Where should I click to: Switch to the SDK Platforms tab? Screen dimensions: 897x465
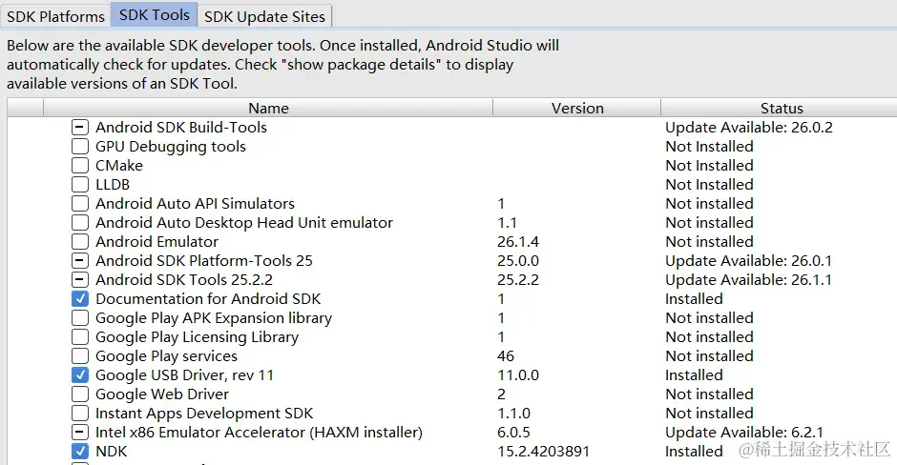pos(55,16)
